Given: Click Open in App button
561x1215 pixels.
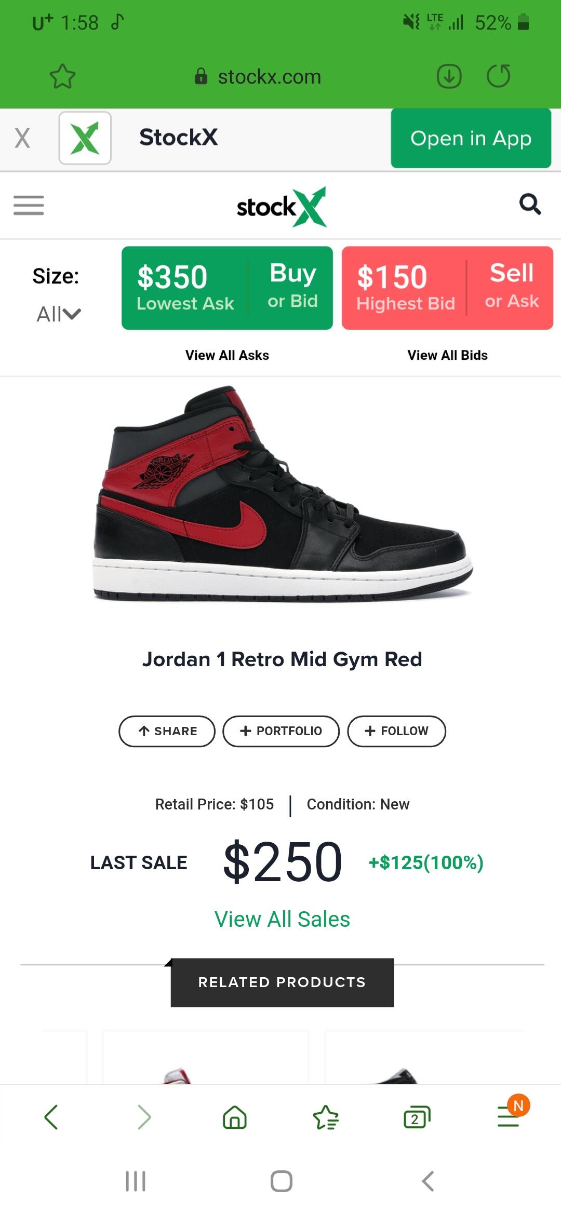Looking at the screenshot, I should (x=471, y=138).
